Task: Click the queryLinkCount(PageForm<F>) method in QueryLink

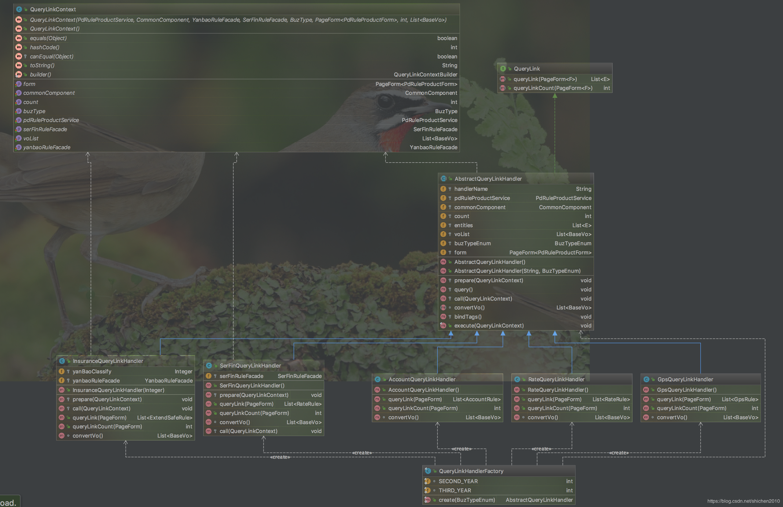Action: coord(553,88)
